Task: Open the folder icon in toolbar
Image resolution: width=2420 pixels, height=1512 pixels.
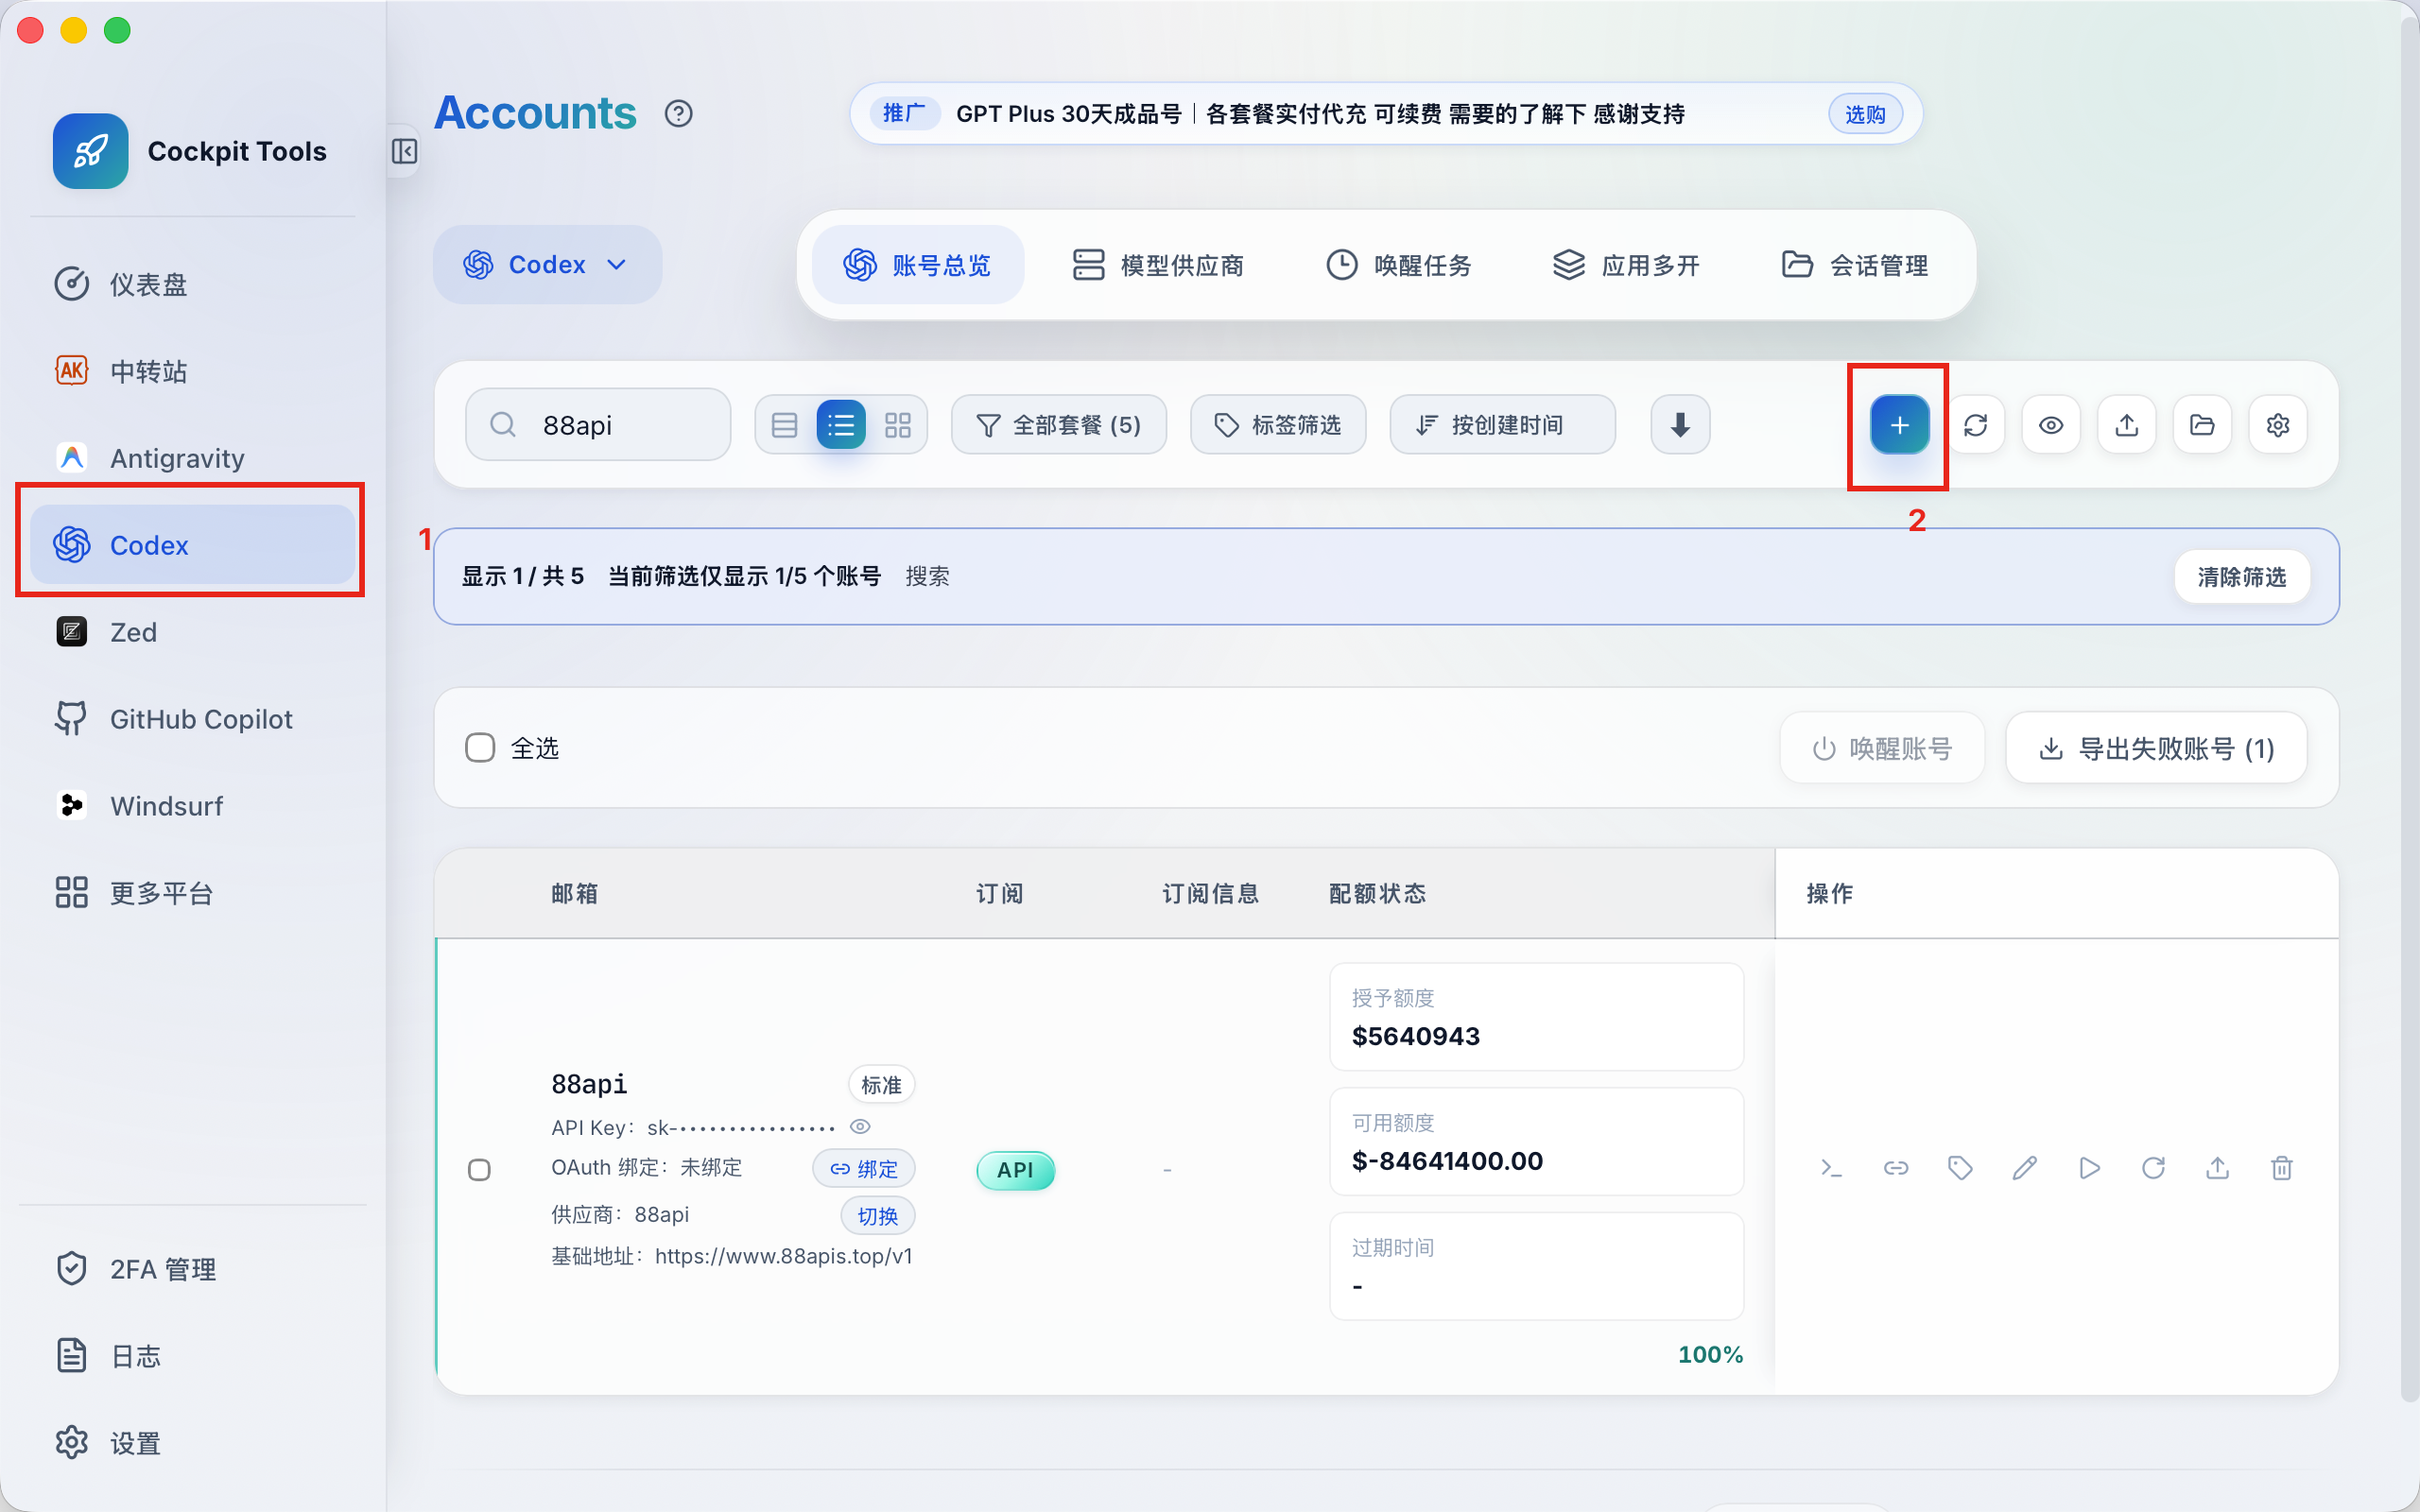Action: (2202, 425)
